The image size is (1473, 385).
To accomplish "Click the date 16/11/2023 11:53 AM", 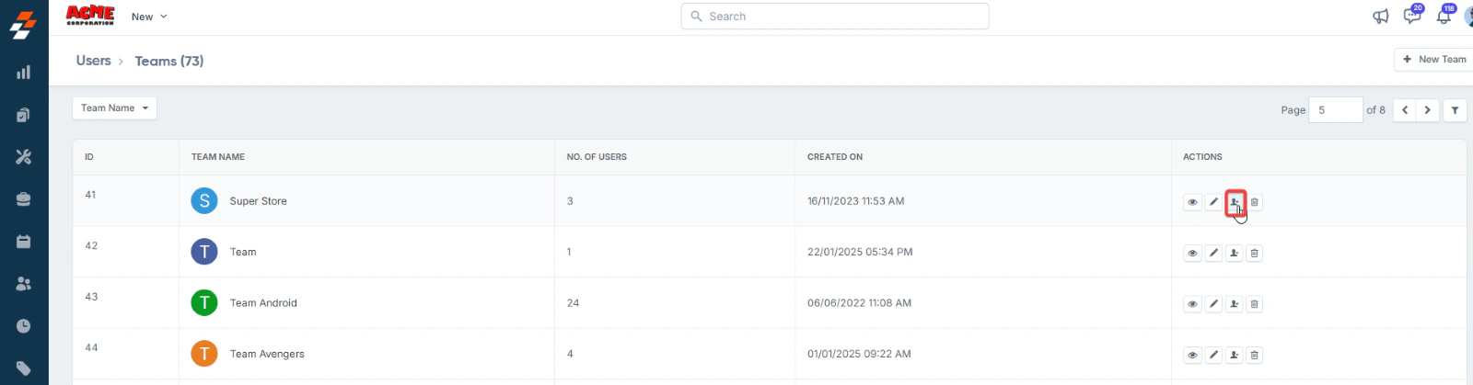I will (855, 201).
